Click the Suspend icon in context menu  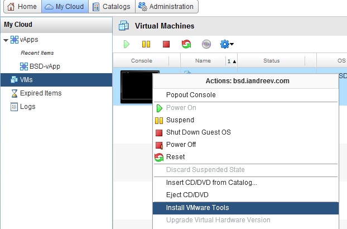coord(159,121)
